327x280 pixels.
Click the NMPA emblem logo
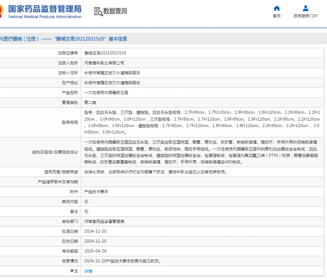1,11
